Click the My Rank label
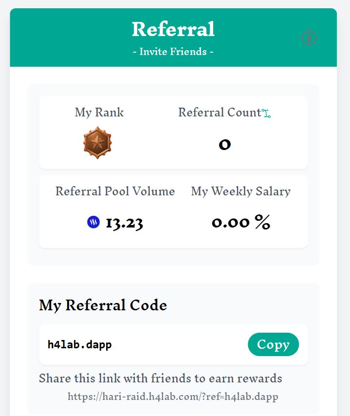This screenshot has width=350, height=416. tap(99, 112)
